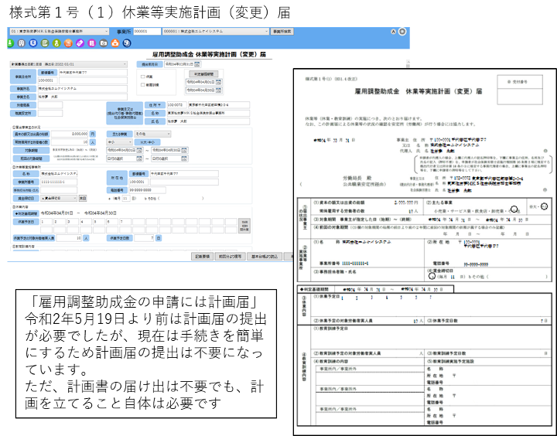The image size is (557, 436).
Task: Open calendar for 提出年月日 date
Action: coord(197,64)
